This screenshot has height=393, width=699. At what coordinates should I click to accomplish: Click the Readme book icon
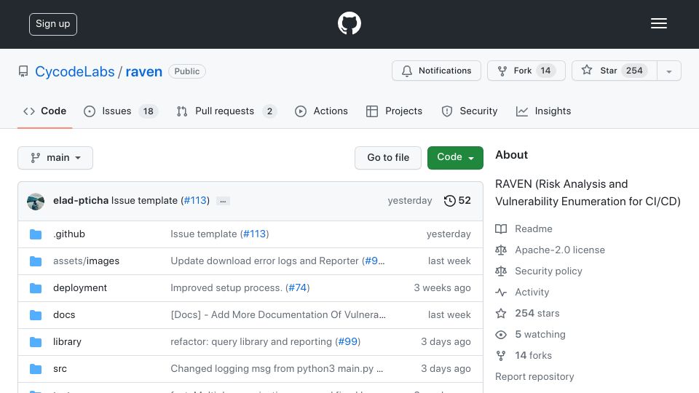tap(501, 229)
